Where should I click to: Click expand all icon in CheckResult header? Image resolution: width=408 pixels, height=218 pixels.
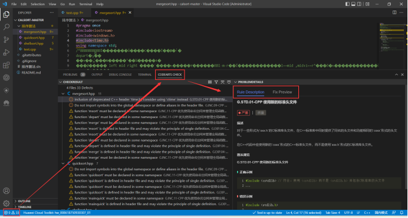(229, 82)
